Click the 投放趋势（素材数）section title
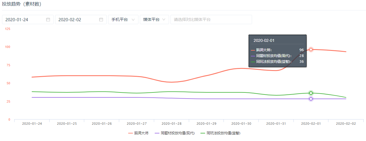The image size is (366, 141). 22,4
